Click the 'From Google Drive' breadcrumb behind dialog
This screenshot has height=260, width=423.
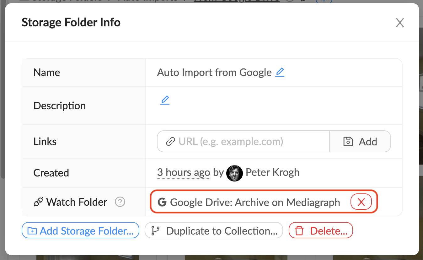click(236, 1)
